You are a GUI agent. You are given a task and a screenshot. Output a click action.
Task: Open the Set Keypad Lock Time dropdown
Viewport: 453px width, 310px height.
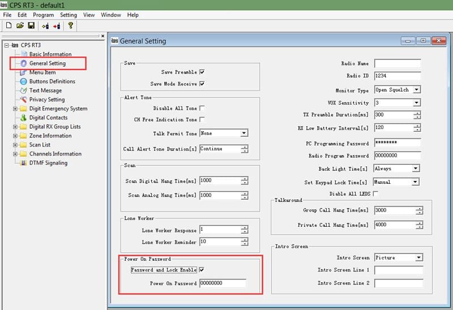click(x=415, y=182)
